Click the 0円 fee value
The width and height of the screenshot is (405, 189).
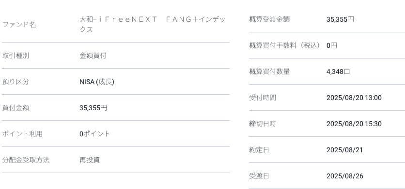tap(332, 45)
